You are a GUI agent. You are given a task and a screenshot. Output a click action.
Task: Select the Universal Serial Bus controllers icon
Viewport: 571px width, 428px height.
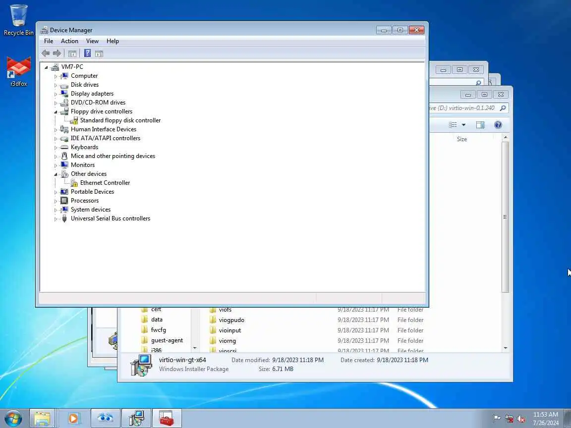[x=64, y=218]
